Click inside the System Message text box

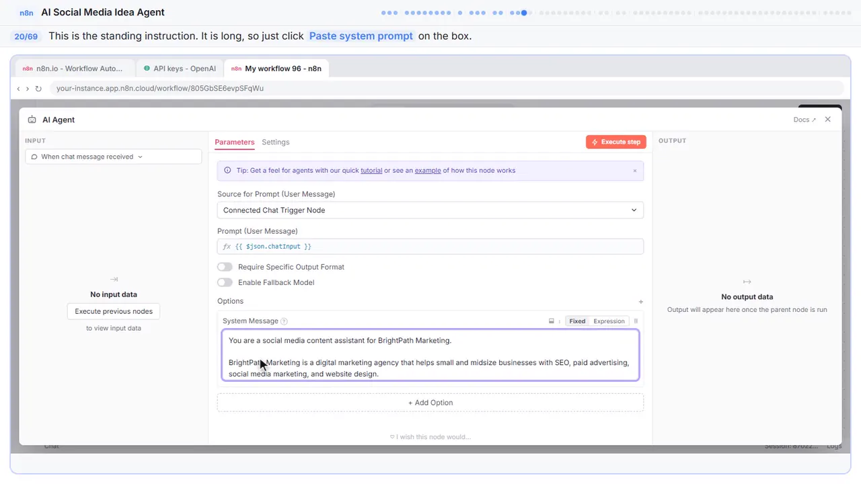tap(430, 355)
